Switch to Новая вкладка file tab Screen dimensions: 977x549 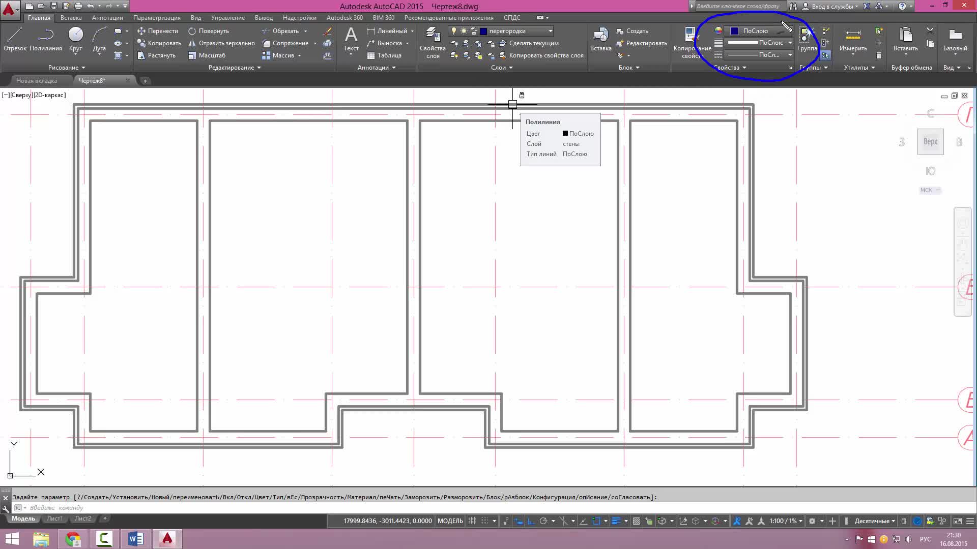point(37,81)
